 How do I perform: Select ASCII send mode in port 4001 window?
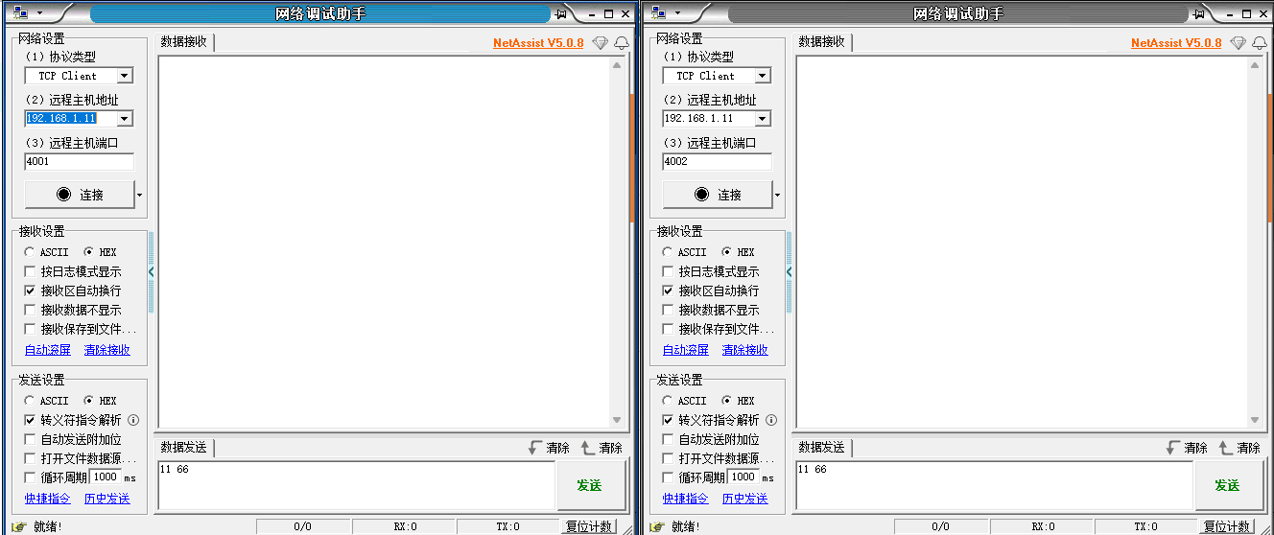coord(30,401)
